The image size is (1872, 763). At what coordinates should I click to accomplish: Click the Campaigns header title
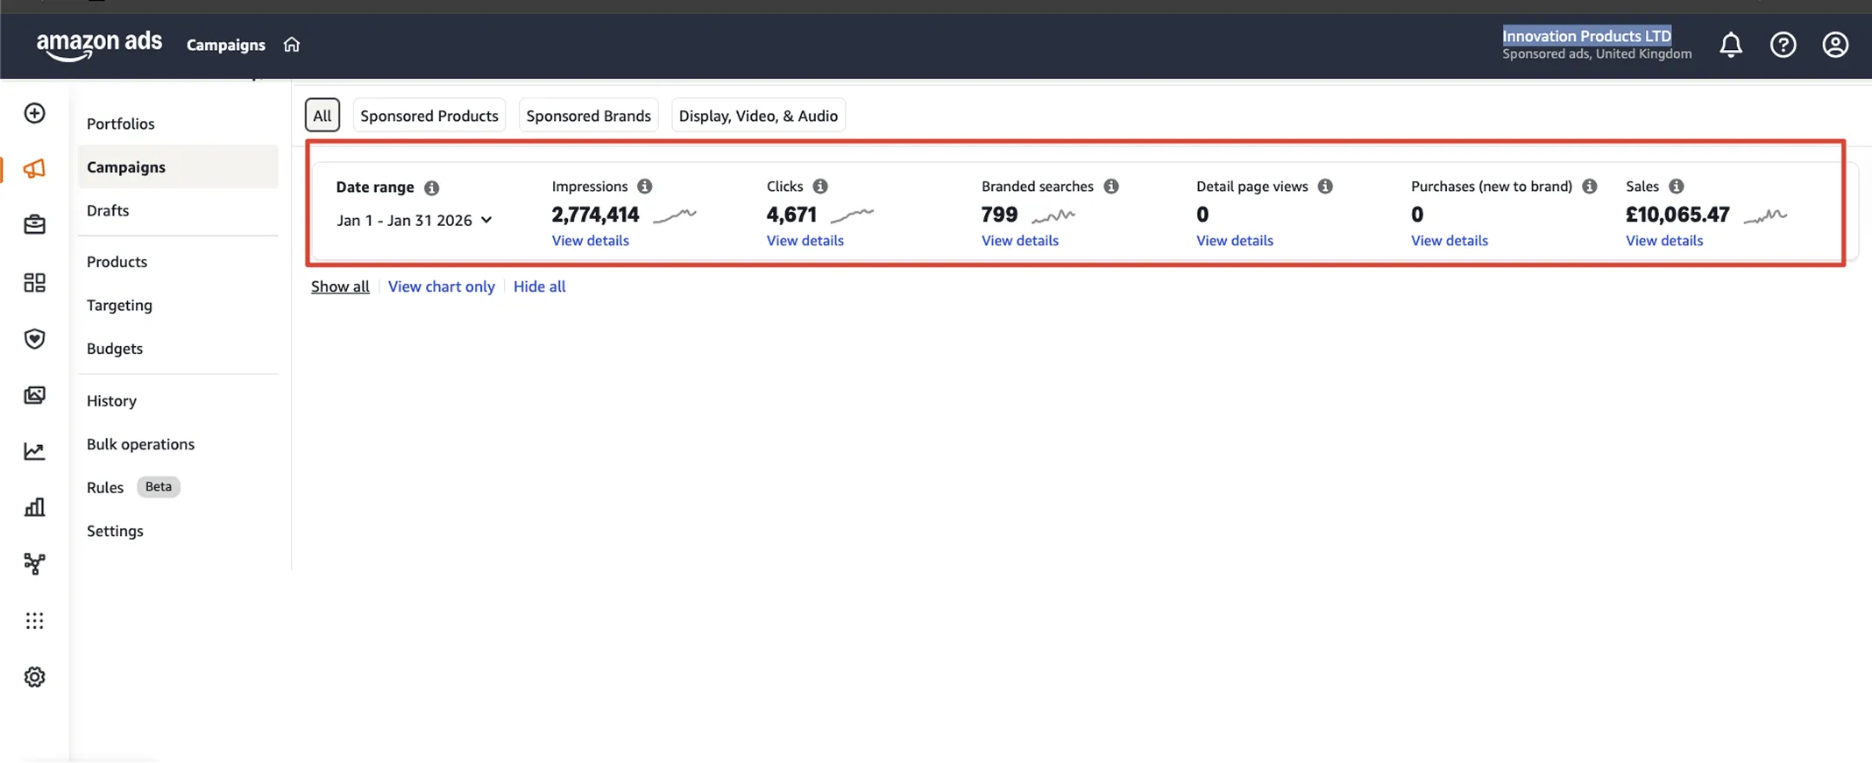tap(225, 45)
